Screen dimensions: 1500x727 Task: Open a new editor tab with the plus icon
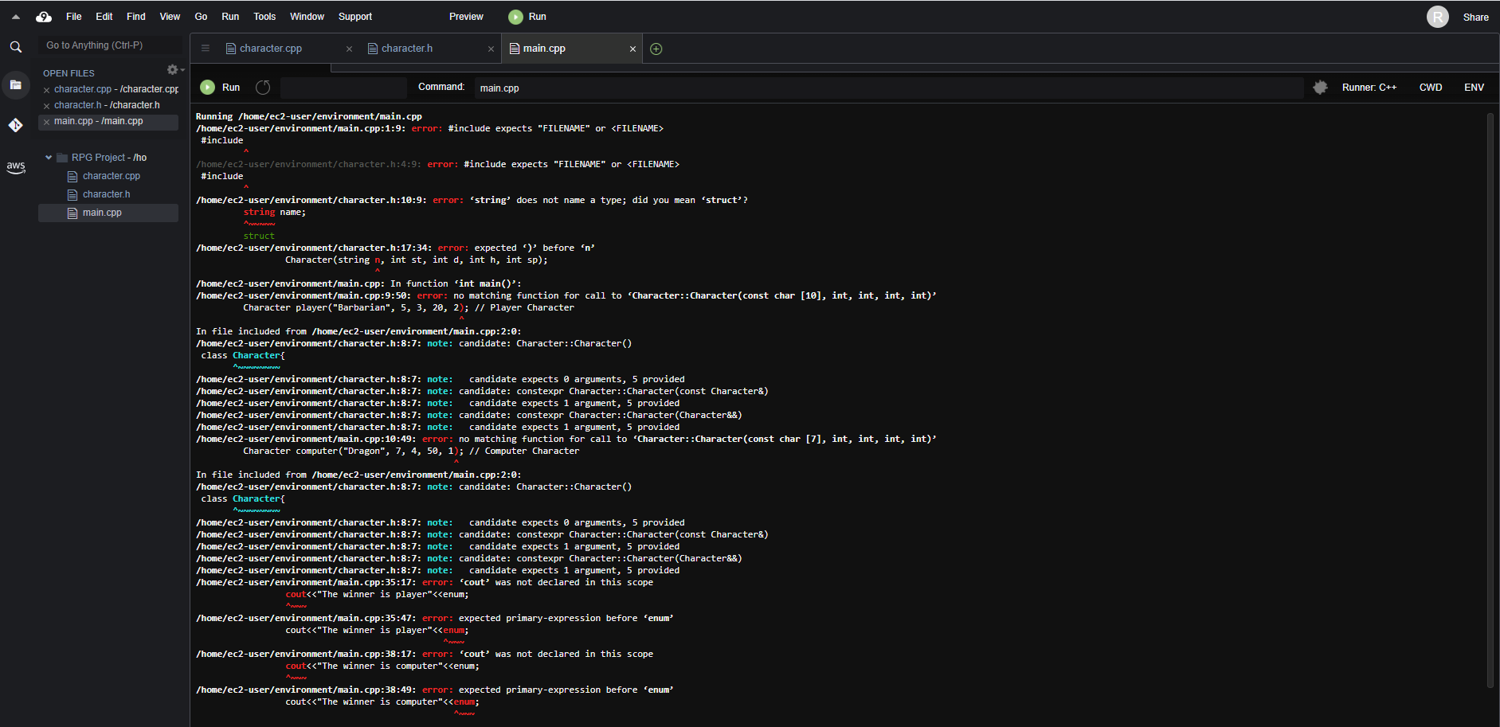tap(656, 49)
